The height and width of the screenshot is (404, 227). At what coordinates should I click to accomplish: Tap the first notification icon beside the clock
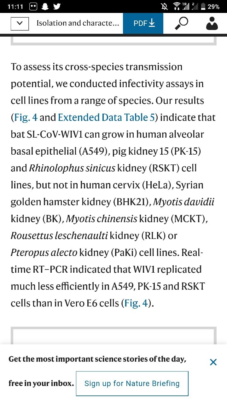click(x=33, y=6)
